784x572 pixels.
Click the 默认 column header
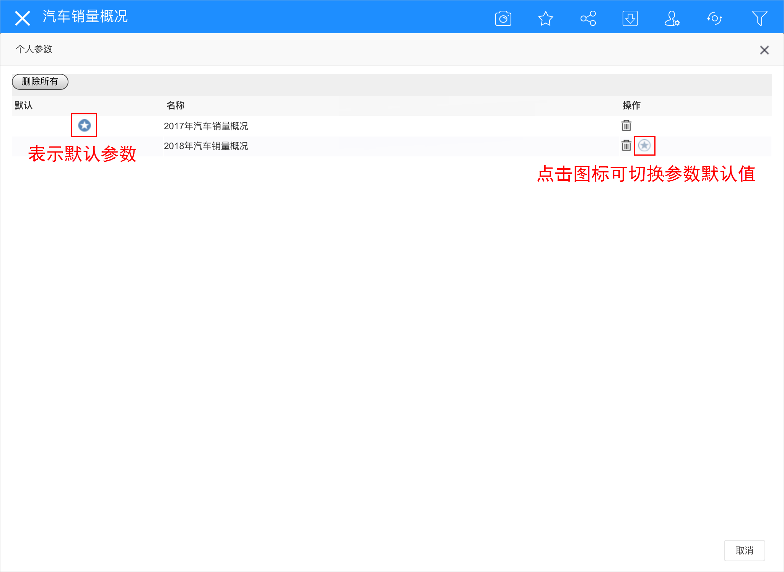click(23, 105)
